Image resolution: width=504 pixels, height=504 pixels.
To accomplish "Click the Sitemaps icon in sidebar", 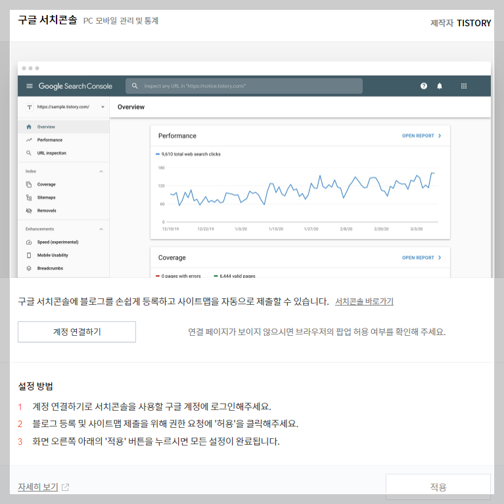I will tap(29, 198).
